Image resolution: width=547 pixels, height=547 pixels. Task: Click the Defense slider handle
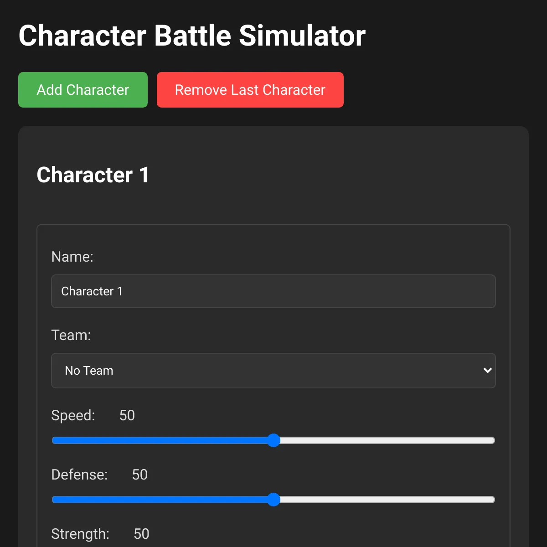pos(273,500)
